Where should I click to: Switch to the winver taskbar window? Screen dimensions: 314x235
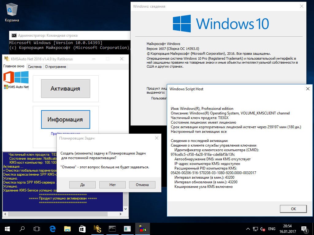tap(127, 229)
